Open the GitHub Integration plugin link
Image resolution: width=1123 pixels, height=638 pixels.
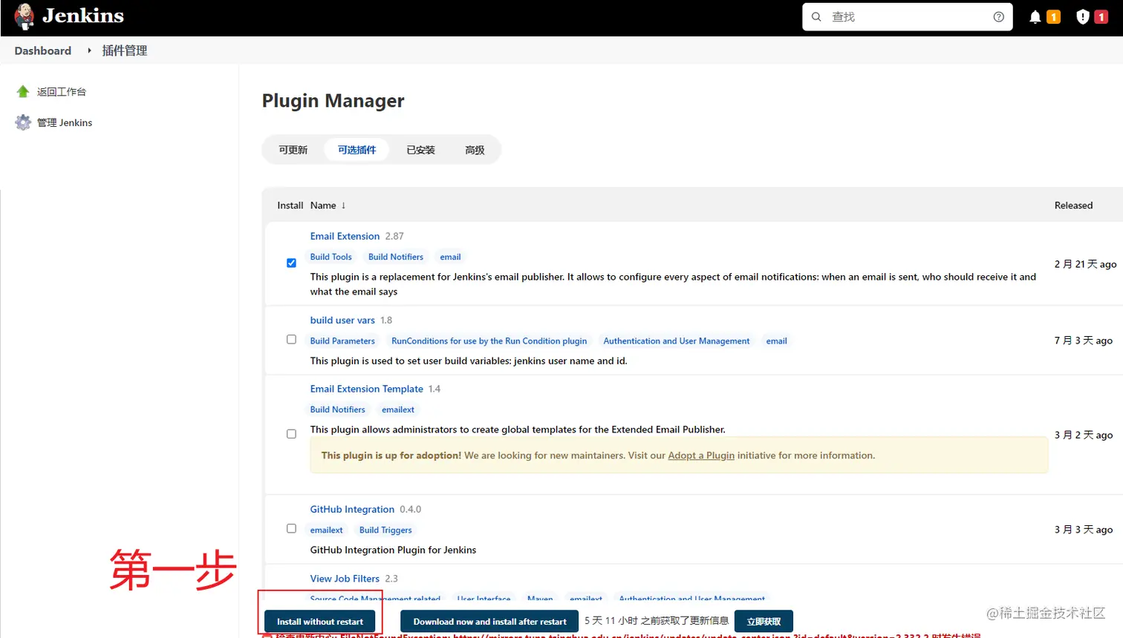352,509
